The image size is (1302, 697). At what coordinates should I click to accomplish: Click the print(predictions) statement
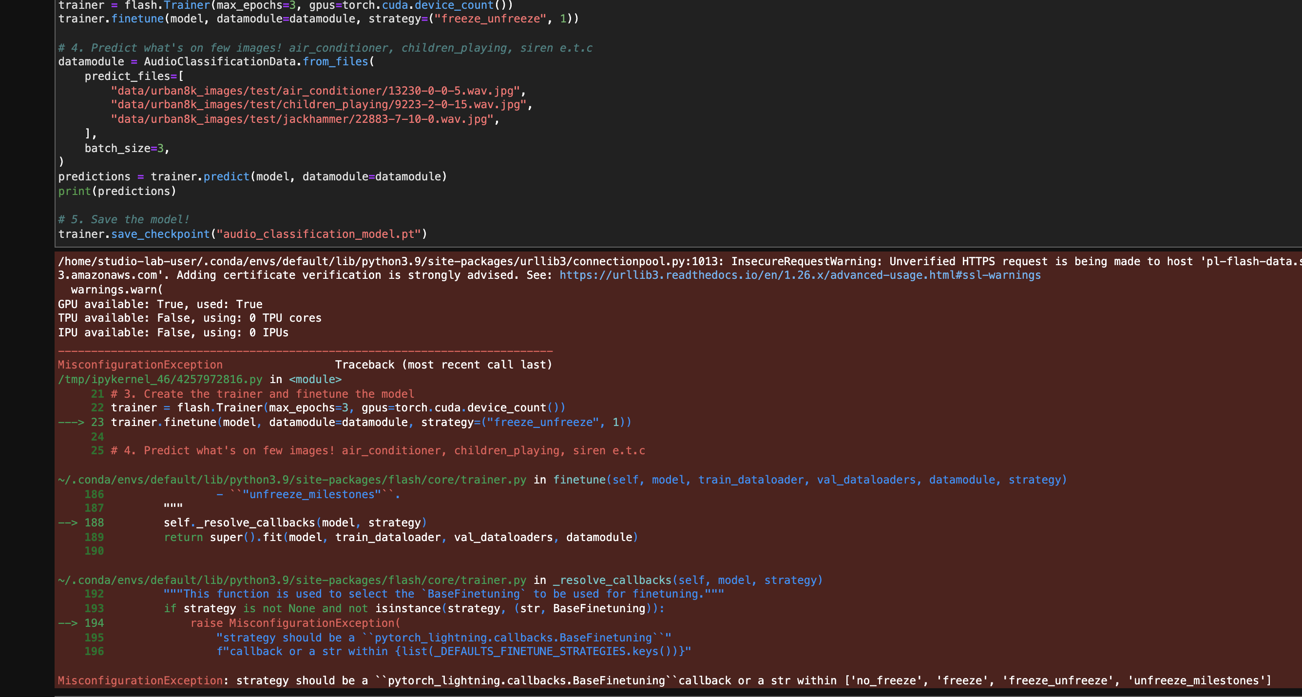[x=117, y=191]
